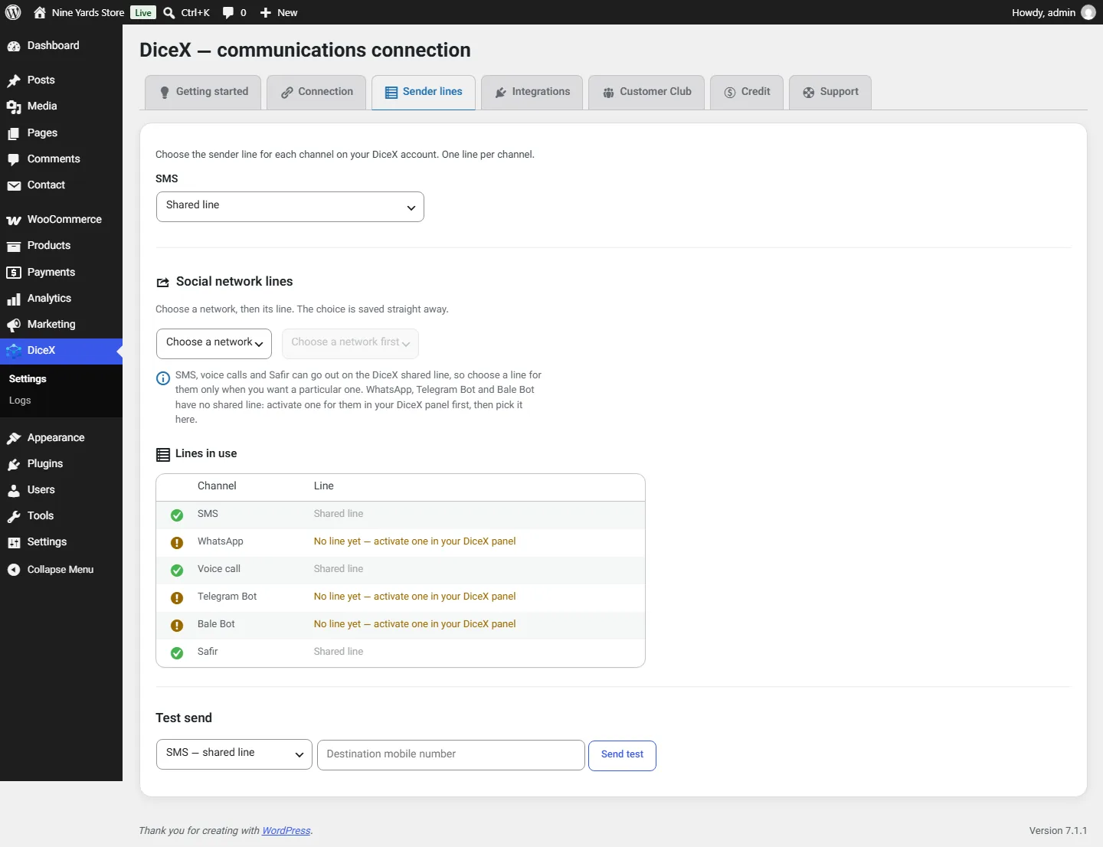Click the warning icon in the Bale Bot row
The height and width of the screenshot is (847, 1103).
pyautogui.click(x=177, y=625)
